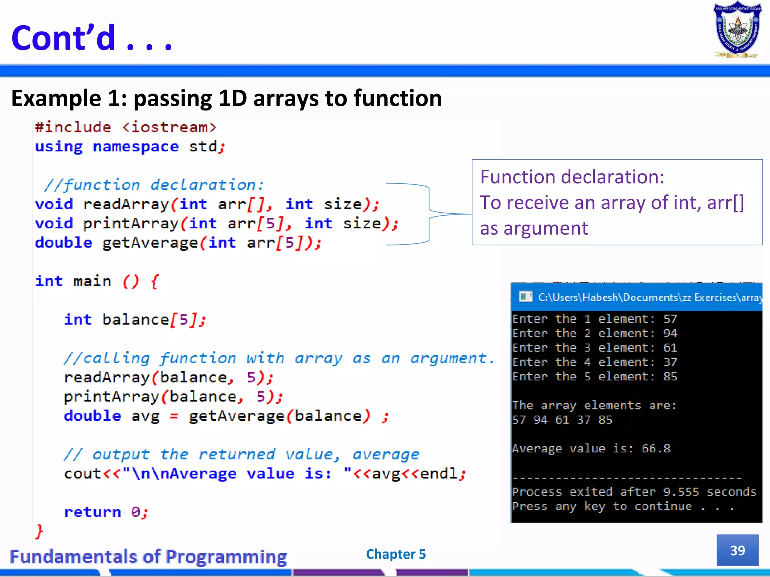This screenshot has width=770, height=577.
Task: Click the printArray function declaration line
Action: click(216, 224)
